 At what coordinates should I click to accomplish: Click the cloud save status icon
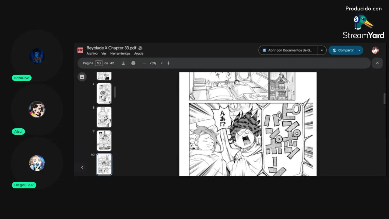click(x=140, y=48)
